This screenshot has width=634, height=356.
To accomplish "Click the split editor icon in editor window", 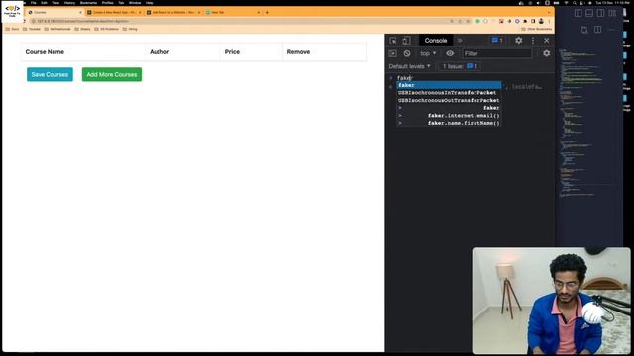I will (597, 29).
